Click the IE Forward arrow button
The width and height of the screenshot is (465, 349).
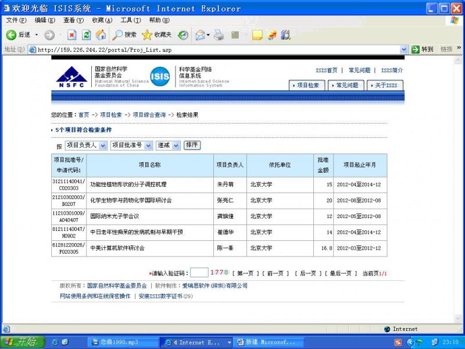click(x=49, y=35)
